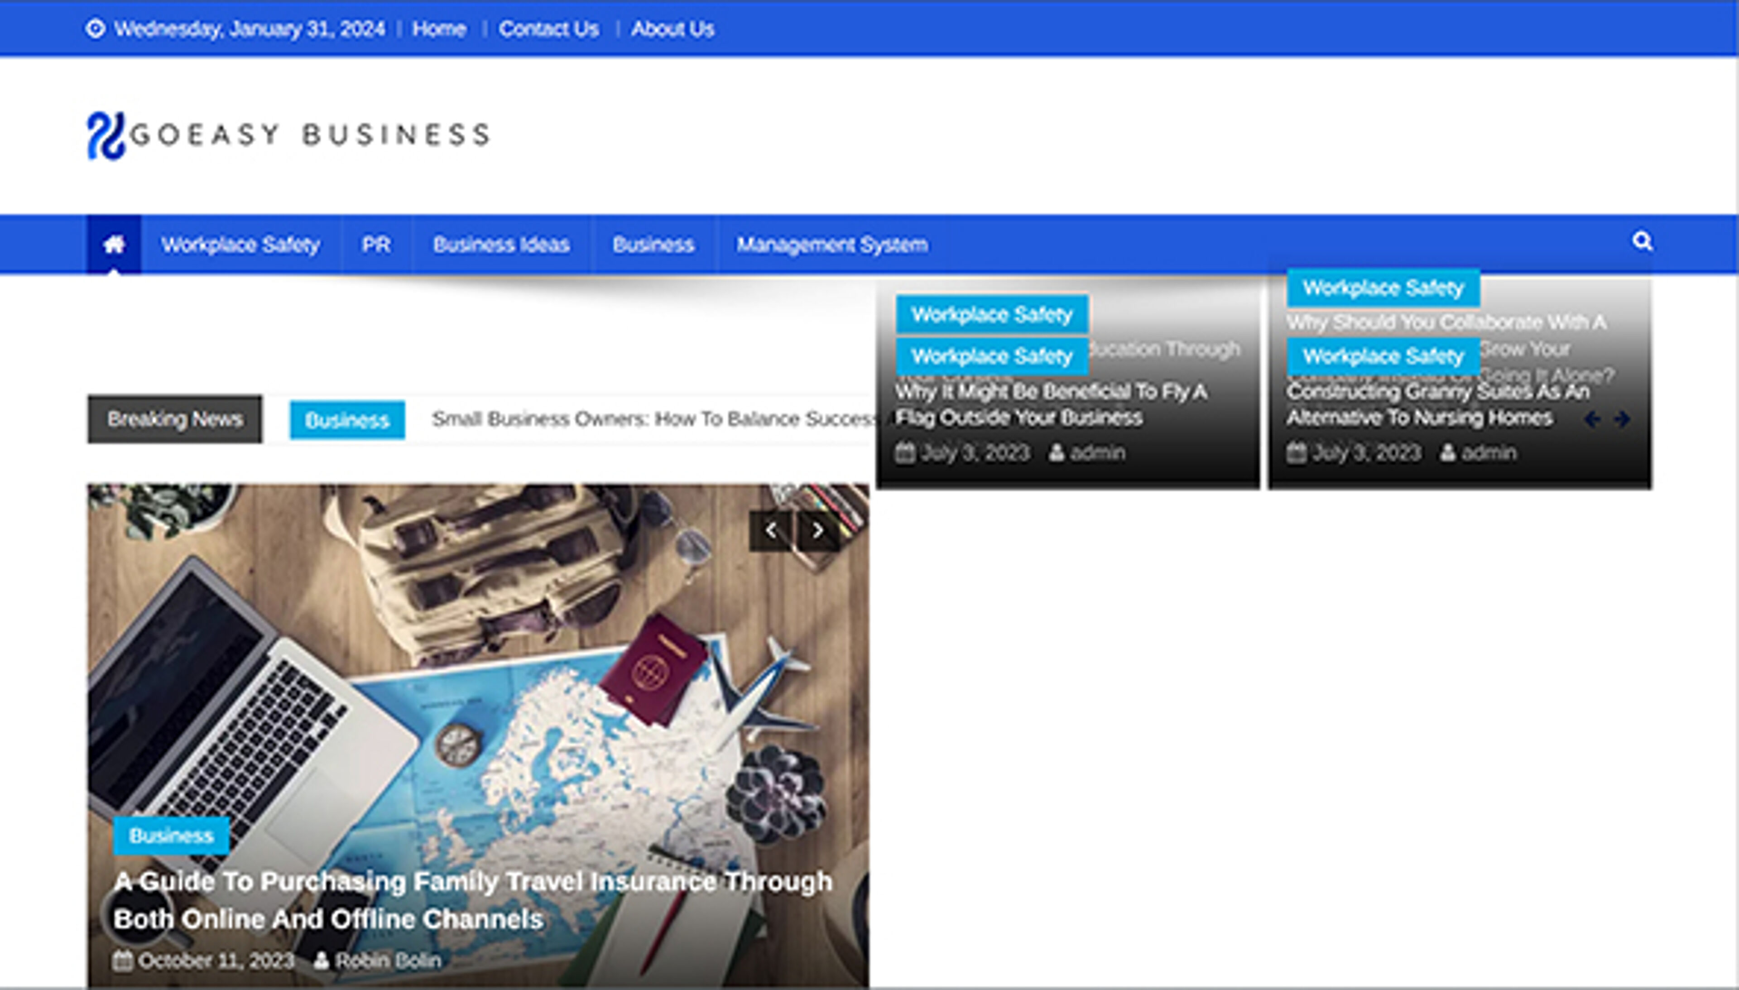Image resolution: width=1739 pixels, height=990 pixels.
Task: Go back using slider left arrow
Action: pos(771,530)
